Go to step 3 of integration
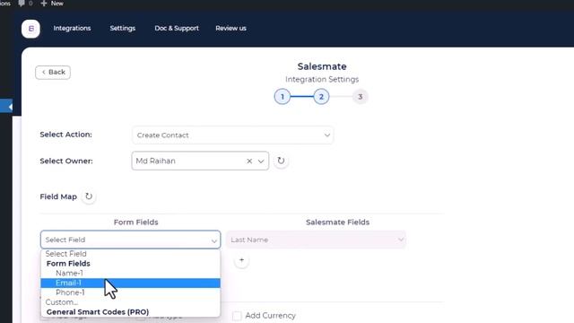The width and height of the screenshot is (574, 323). tap(361, 97)
